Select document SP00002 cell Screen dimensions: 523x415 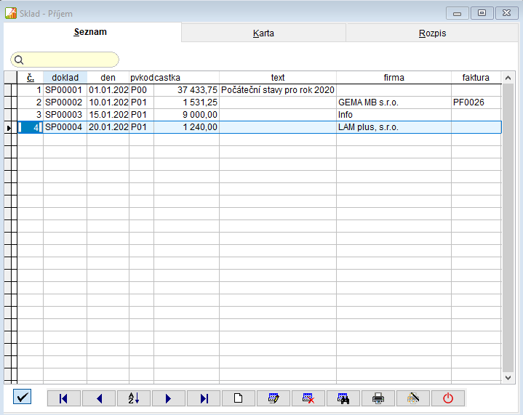(x=65, y=102)
